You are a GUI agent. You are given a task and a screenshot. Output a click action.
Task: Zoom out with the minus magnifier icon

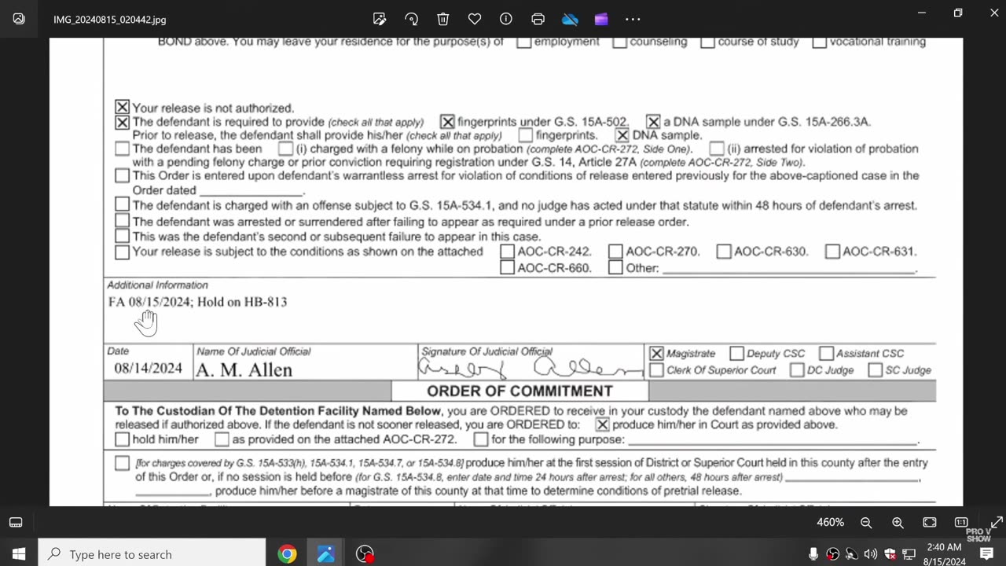866,523
